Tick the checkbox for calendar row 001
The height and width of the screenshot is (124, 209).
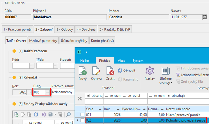(82, 114)
